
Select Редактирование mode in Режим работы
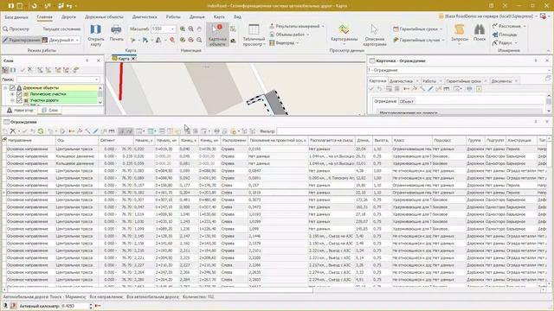[21, 40]
